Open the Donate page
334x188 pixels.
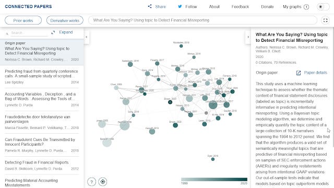tap(267, 7)
